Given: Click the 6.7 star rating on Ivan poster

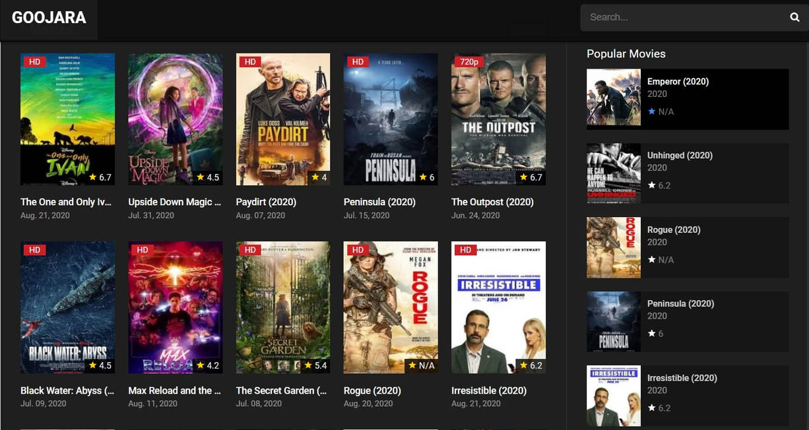Looking at the screenshot, I should click(100, 177).
